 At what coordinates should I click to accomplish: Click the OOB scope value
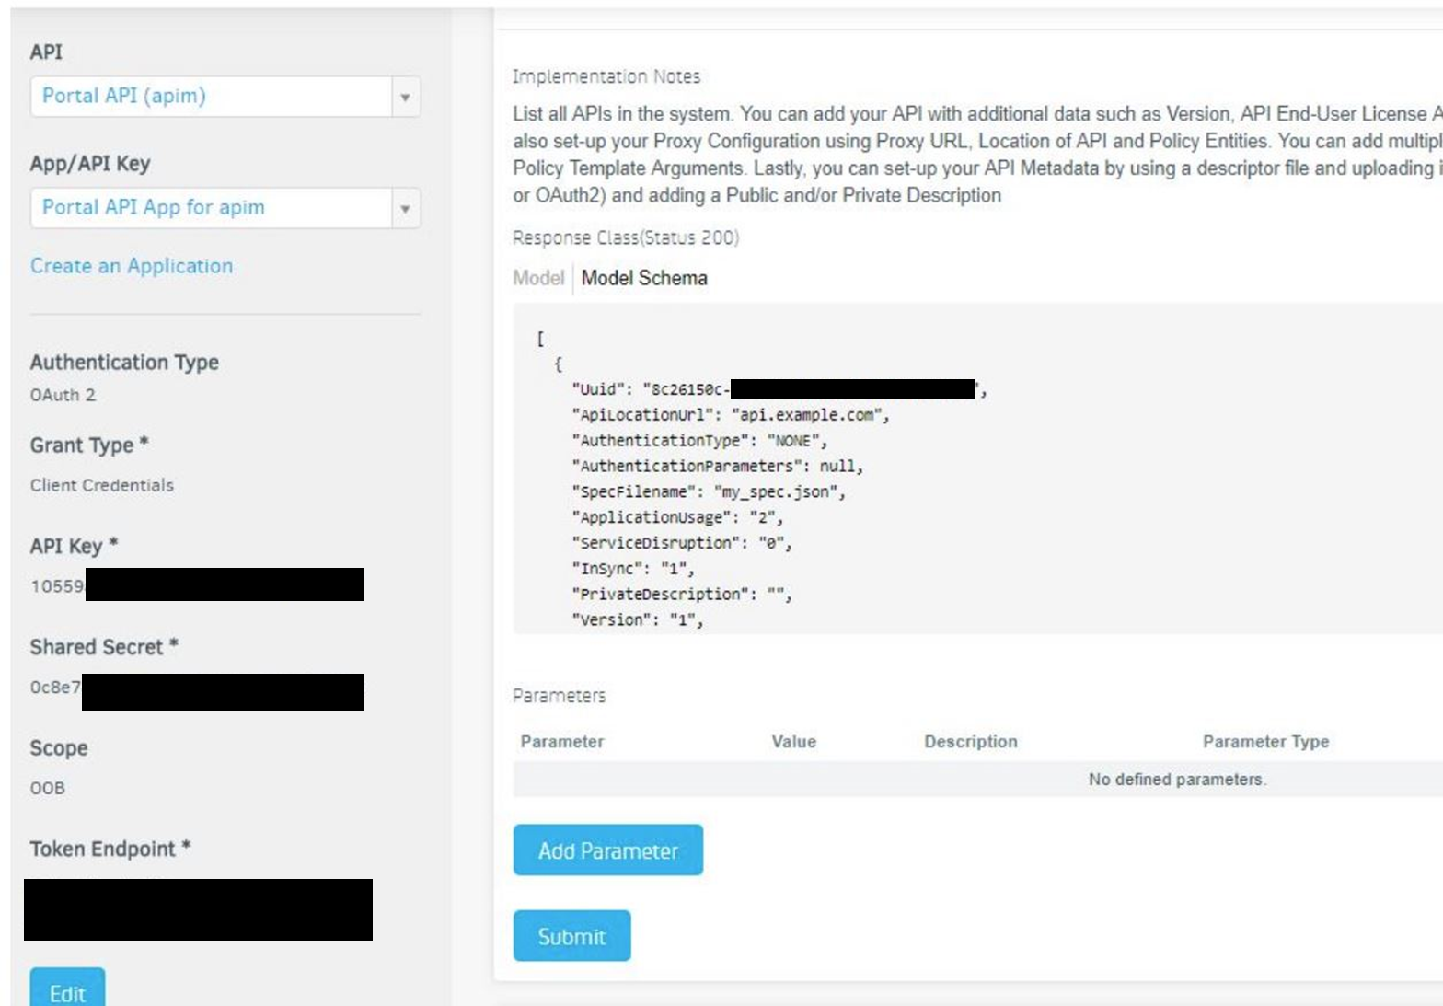coord(48,788)
